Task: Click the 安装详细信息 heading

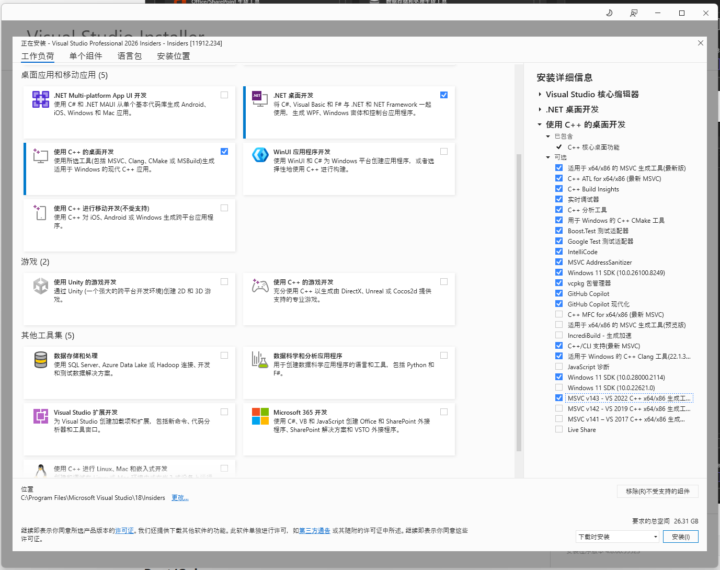Action: pyautogui.click(x=565, y=78)
